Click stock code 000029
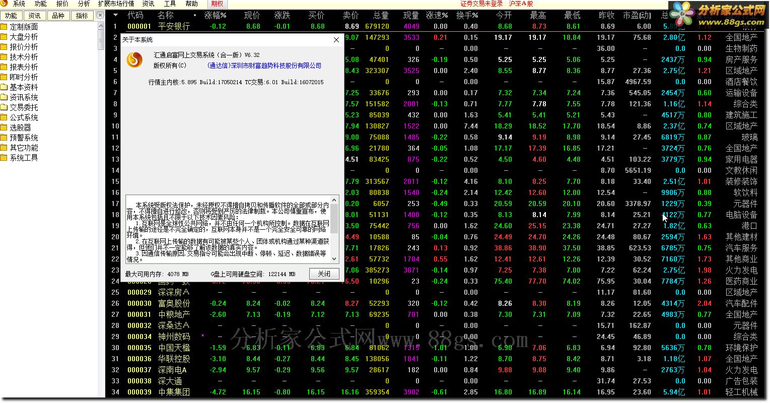 [x=139, y=292]
